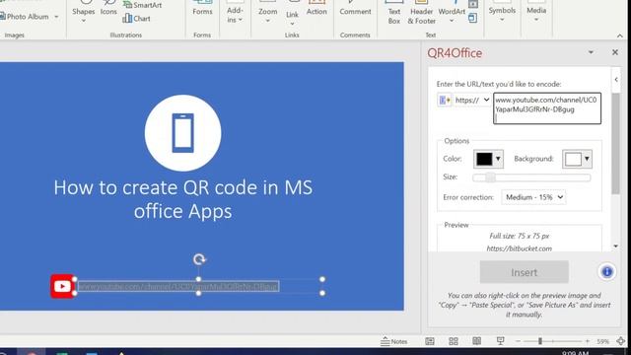The width and height of the screenshot is (631, 355).
Task: Insert a Chart from the ribbon
Action: (136, 18)
